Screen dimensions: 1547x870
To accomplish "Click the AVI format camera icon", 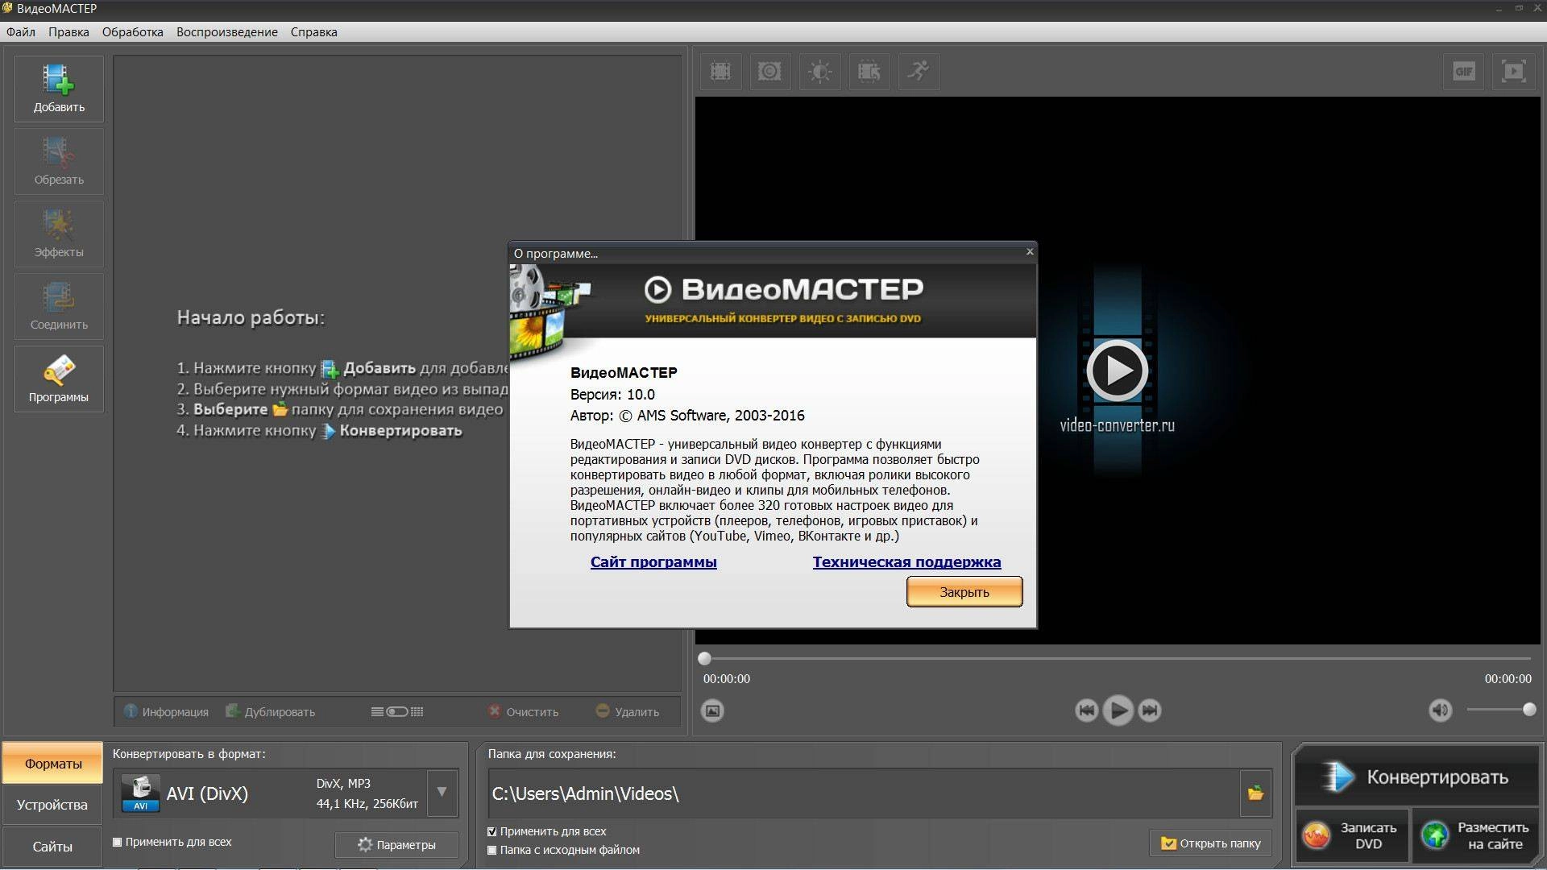I will (x=141, y=793).
